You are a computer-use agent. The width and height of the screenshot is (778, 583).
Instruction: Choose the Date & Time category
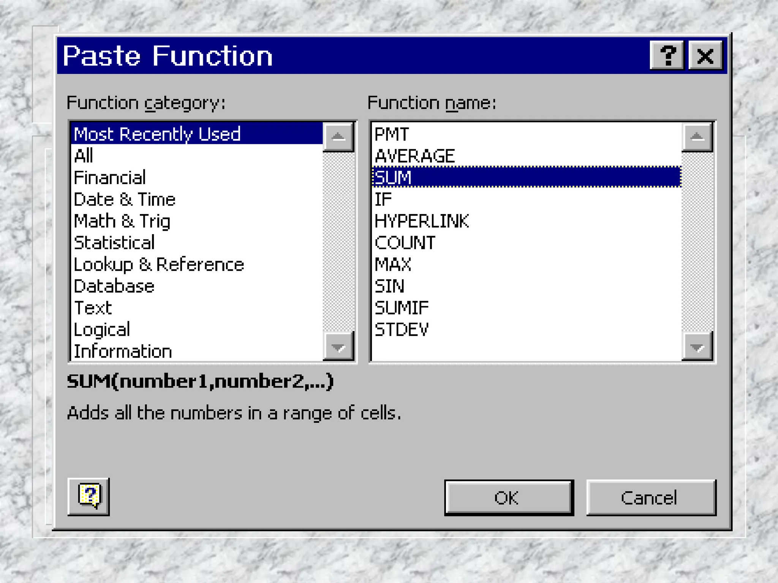click(124, 200)
